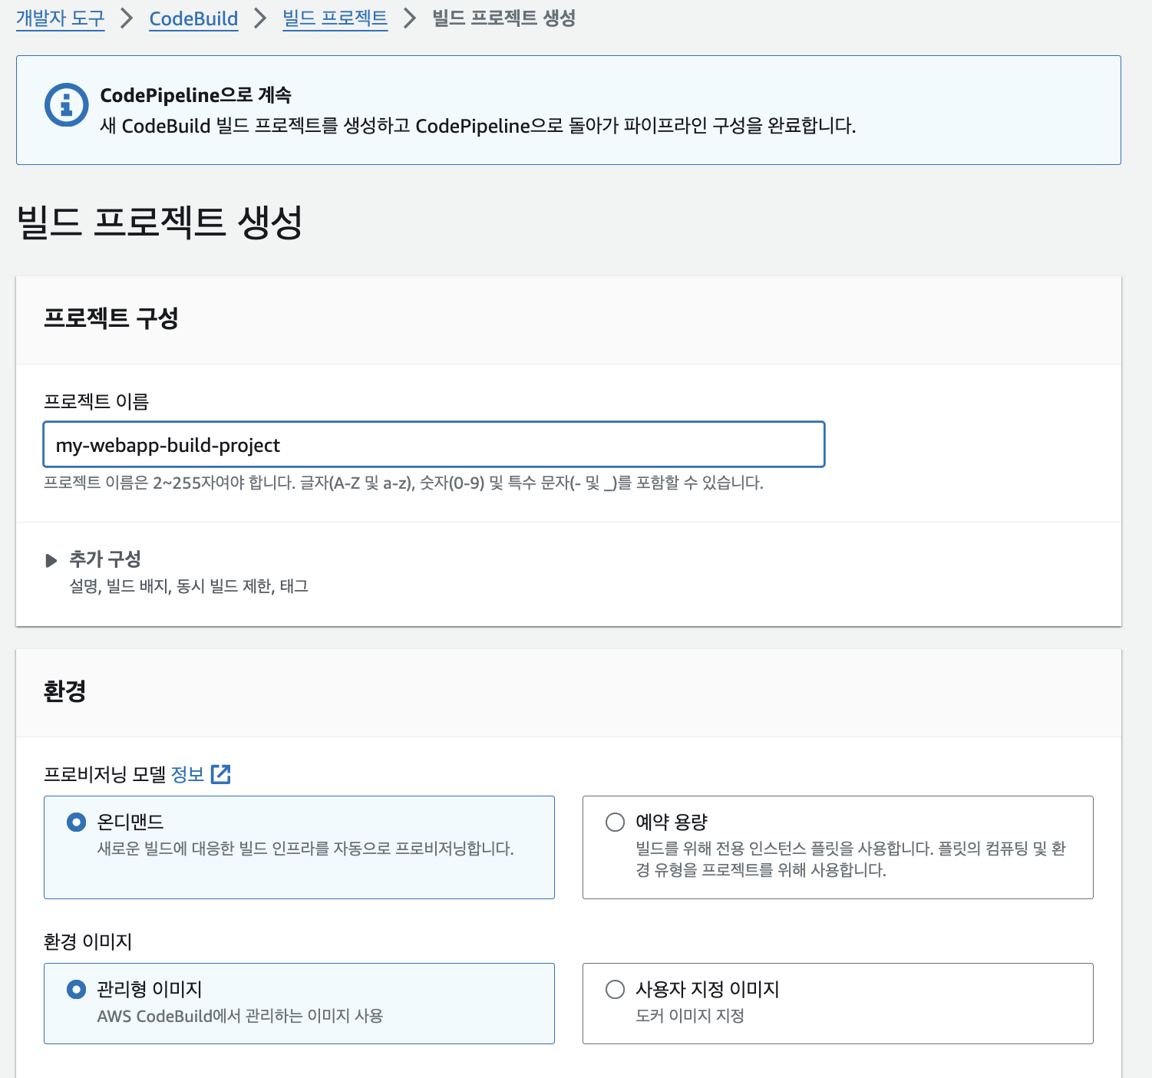This screenshot has width=1152, height=1078.
Task: Click the 환경 section heading
Action: [x=64, y=691]
